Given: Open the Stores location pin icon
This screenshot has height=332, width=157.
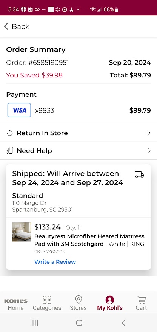Looking at the screenshot, I should pos(78,300).
